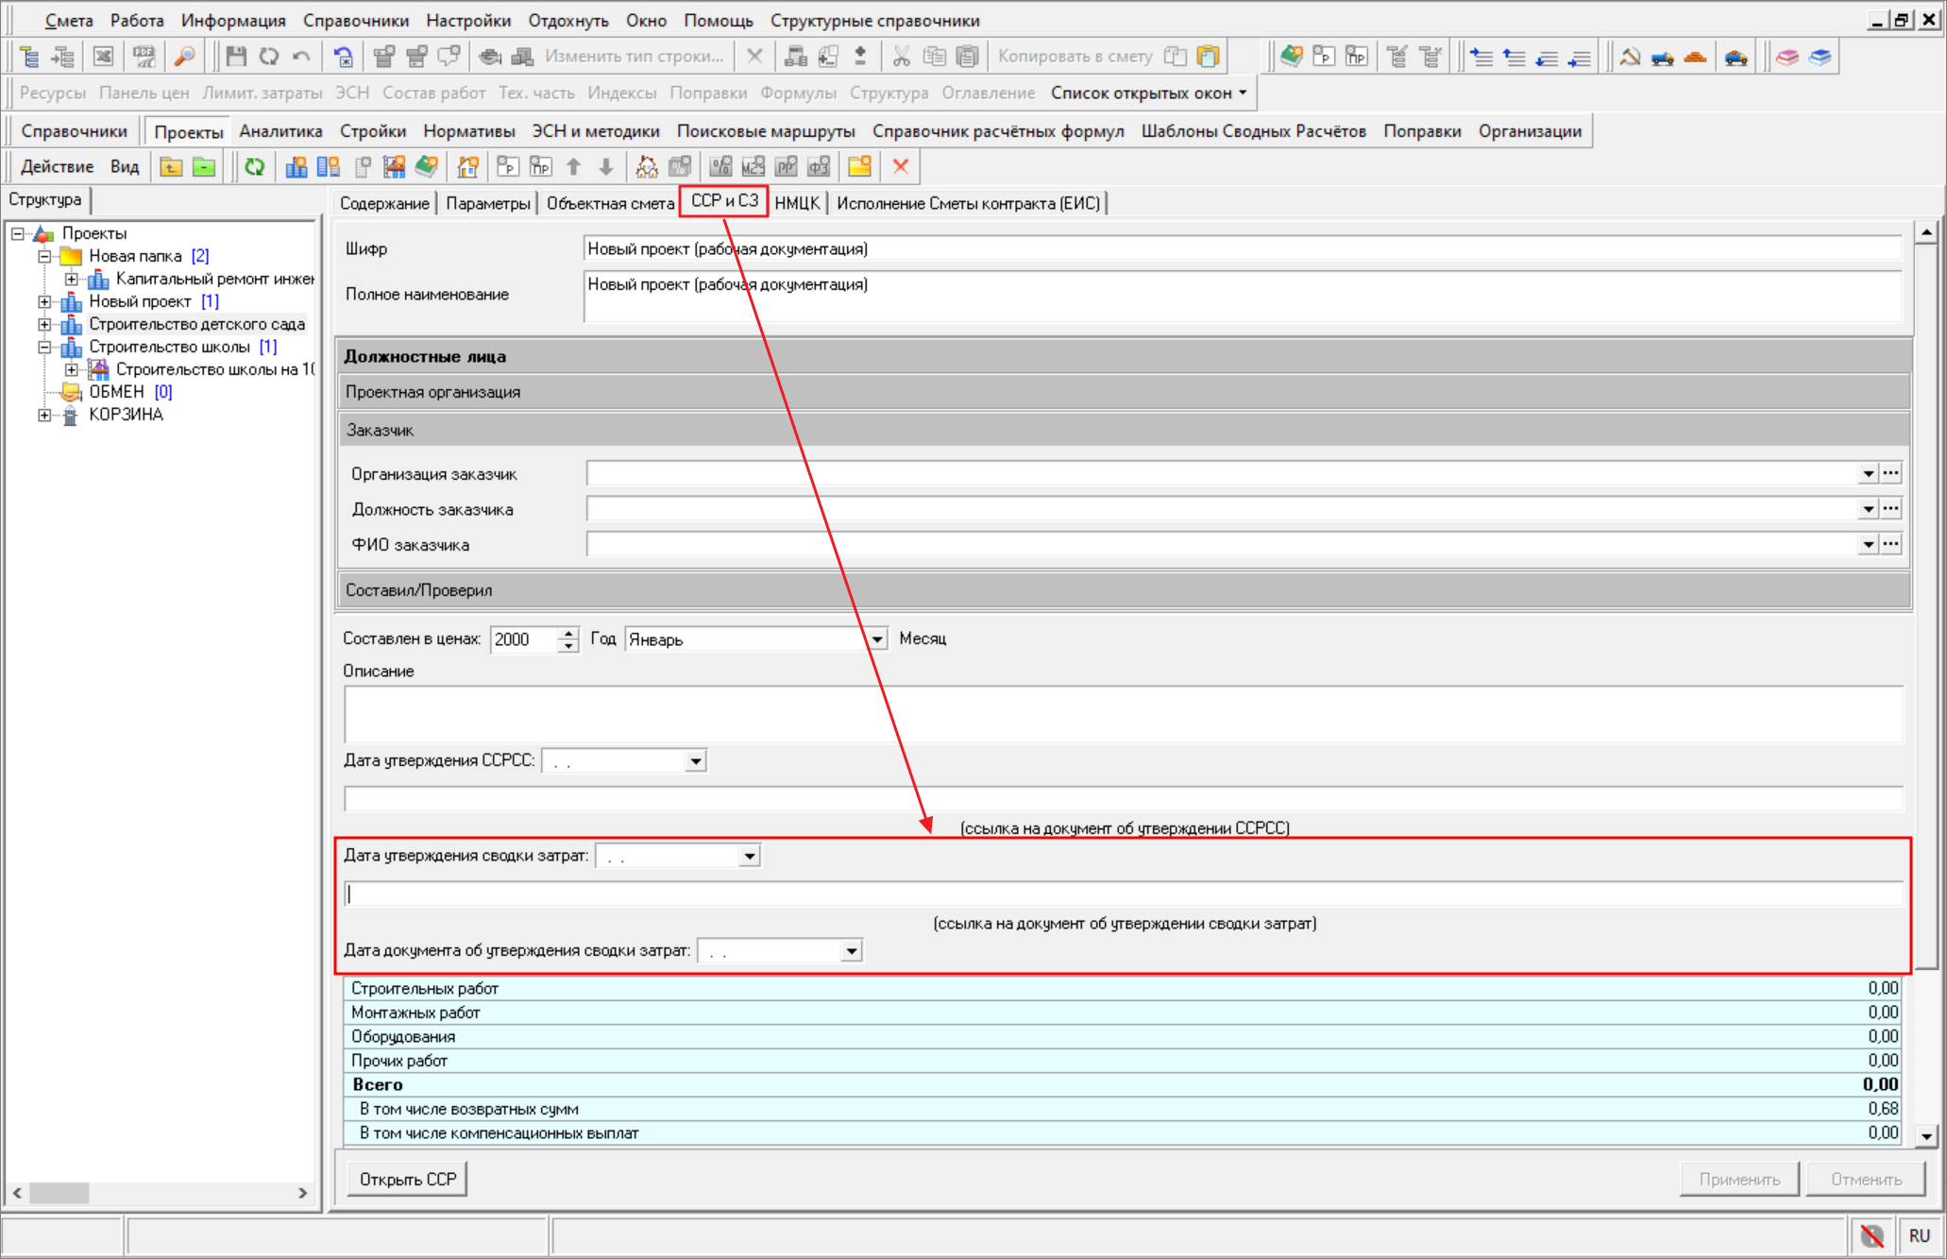Image resolution: width=1947 pixels, height=1259 pixels.
Task: Open the Список открытых окон dropdown
Action: pyautogui.click(x=1149, y=93)
